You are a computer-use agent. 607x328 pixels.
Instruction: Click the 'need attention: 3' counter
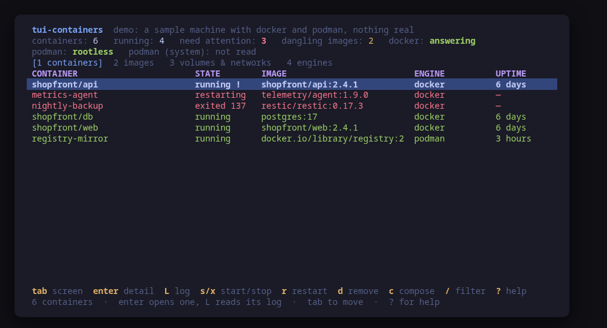(223, 41)
